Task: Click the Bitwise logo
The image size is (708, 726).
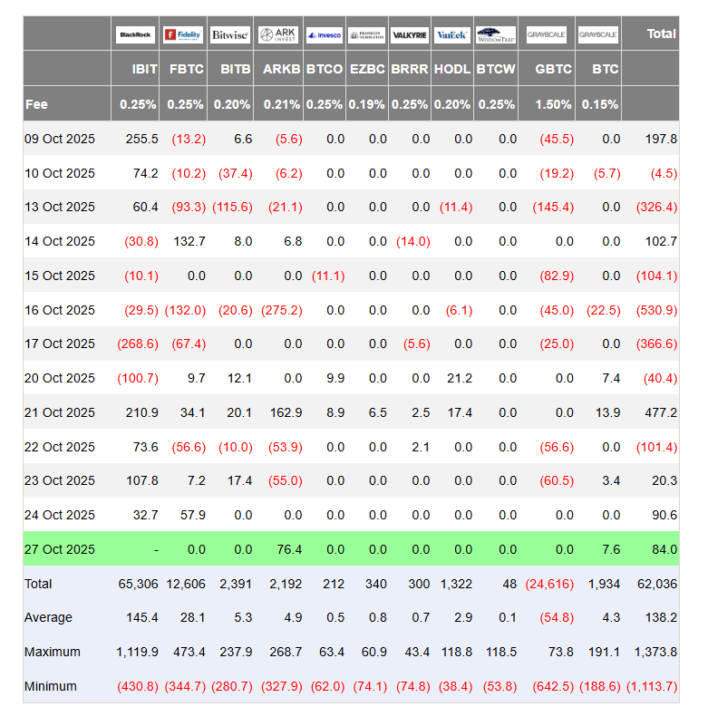Action: click(230, 34)
